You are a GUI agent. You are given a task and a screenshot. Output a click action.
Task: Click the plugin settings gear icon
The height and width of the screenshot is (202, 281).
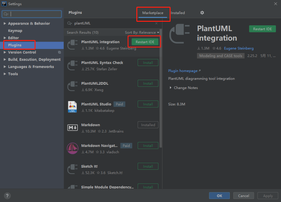pyautogui.click(x=202, y=13)
